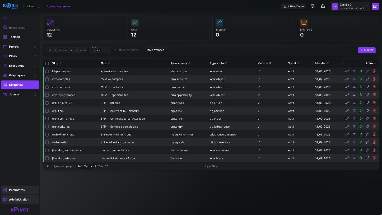Sort by Version column
Viewport: 382px width, 215px height.
[x=264, y=63]
